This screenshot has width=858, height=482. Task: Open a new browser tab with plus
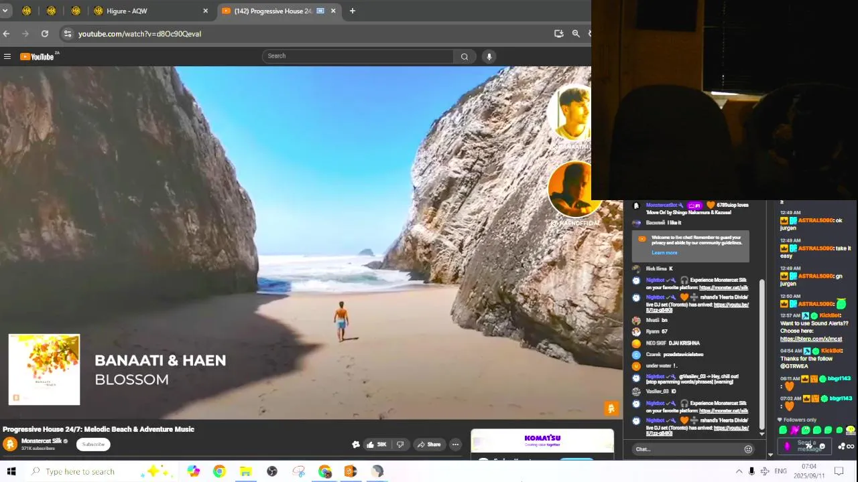coord(353,11)
